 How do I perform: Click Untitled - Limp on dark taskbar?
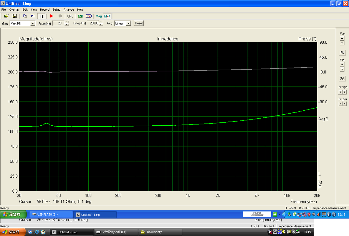pyautogui.click(x=71, y=232)
